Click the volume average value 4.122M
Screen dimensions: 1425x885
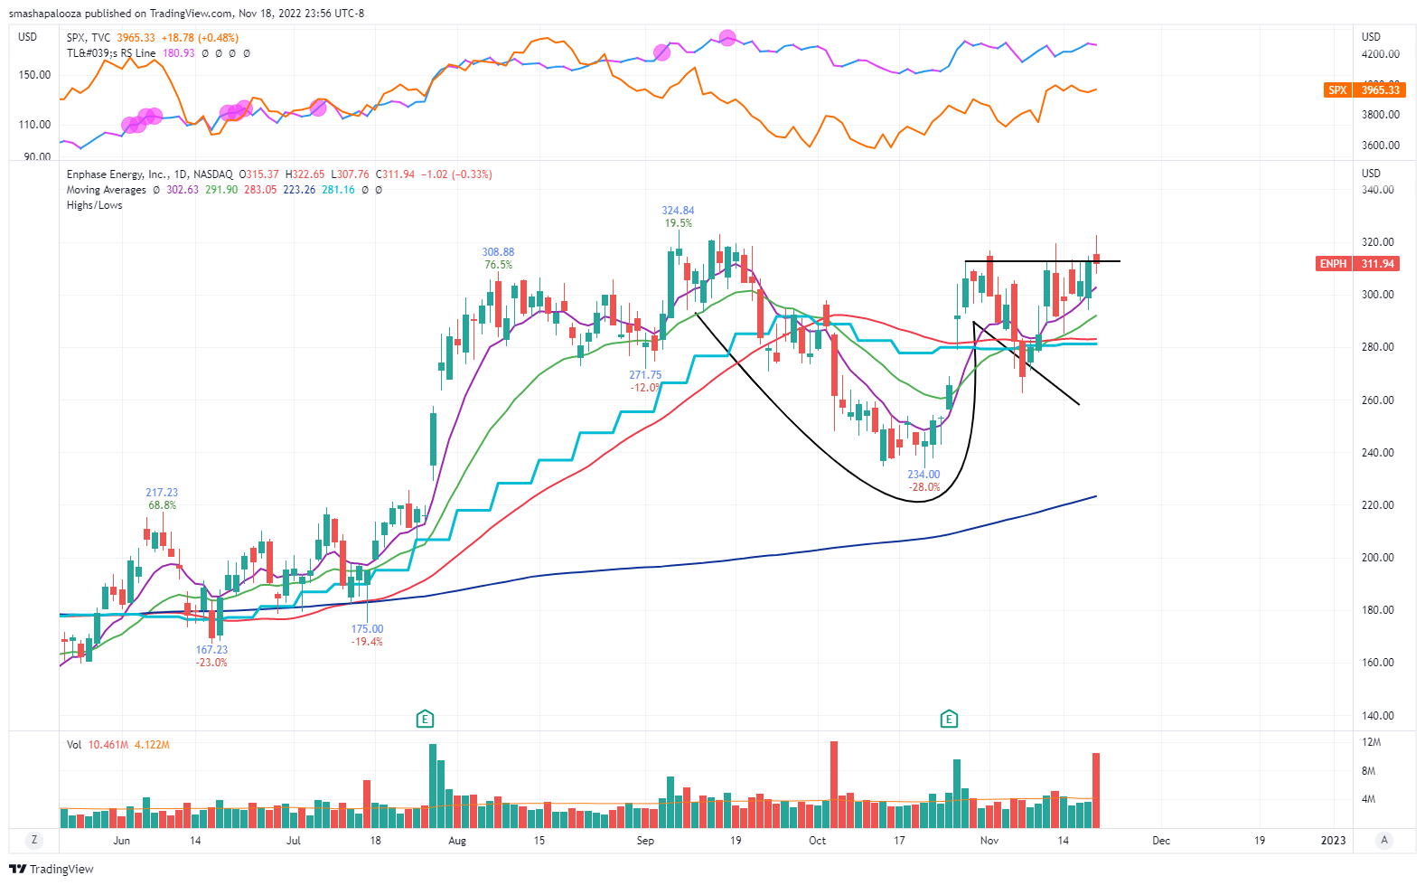(x=152, y=745)
